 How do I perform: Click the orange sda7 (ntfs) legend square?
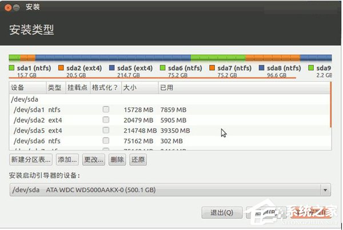point(212,68)
